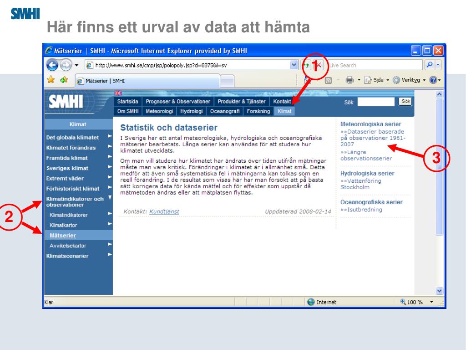Open the Startsida navigation tab

(127, 102)
